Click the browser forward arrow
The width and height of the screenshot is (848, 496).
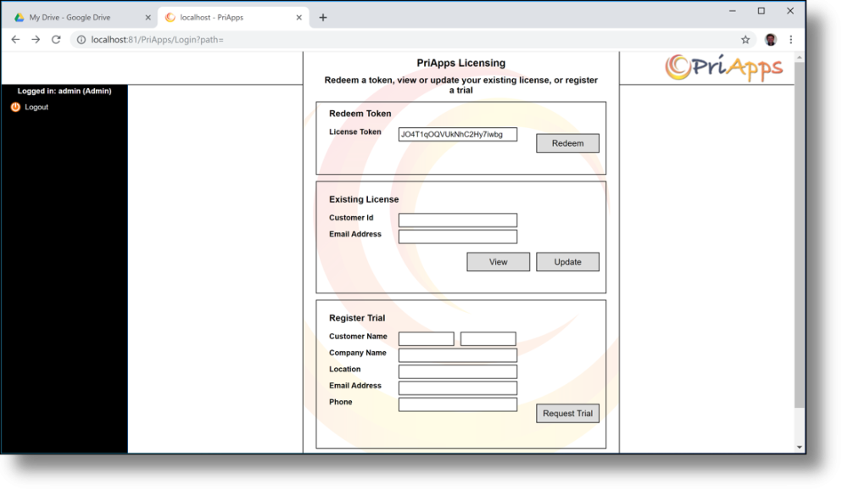coord(35,39)
